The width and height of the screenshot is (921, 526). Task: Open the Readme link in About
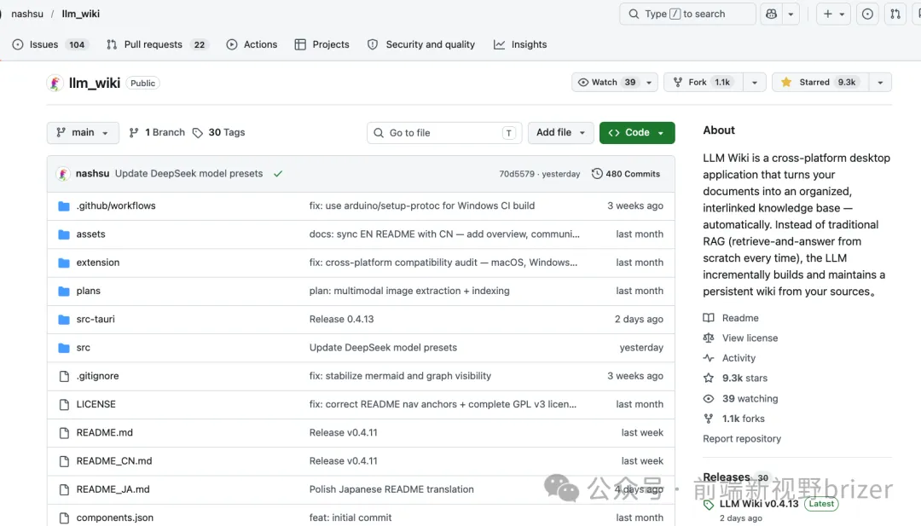pos(731,318)
